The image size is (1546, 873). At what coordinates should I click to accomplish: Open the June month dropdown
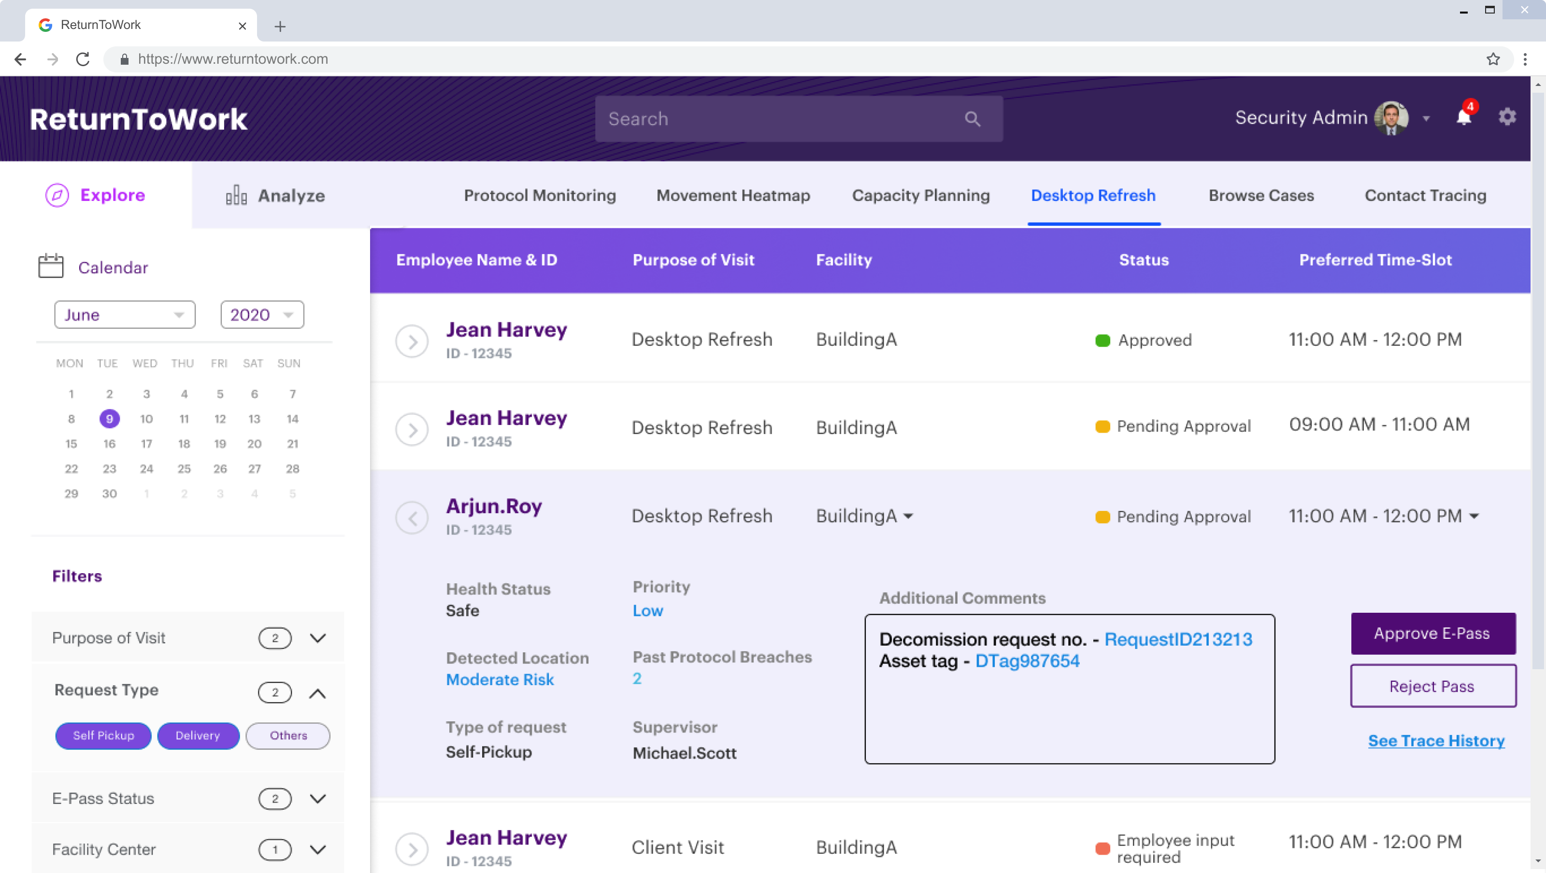[124, 315]
